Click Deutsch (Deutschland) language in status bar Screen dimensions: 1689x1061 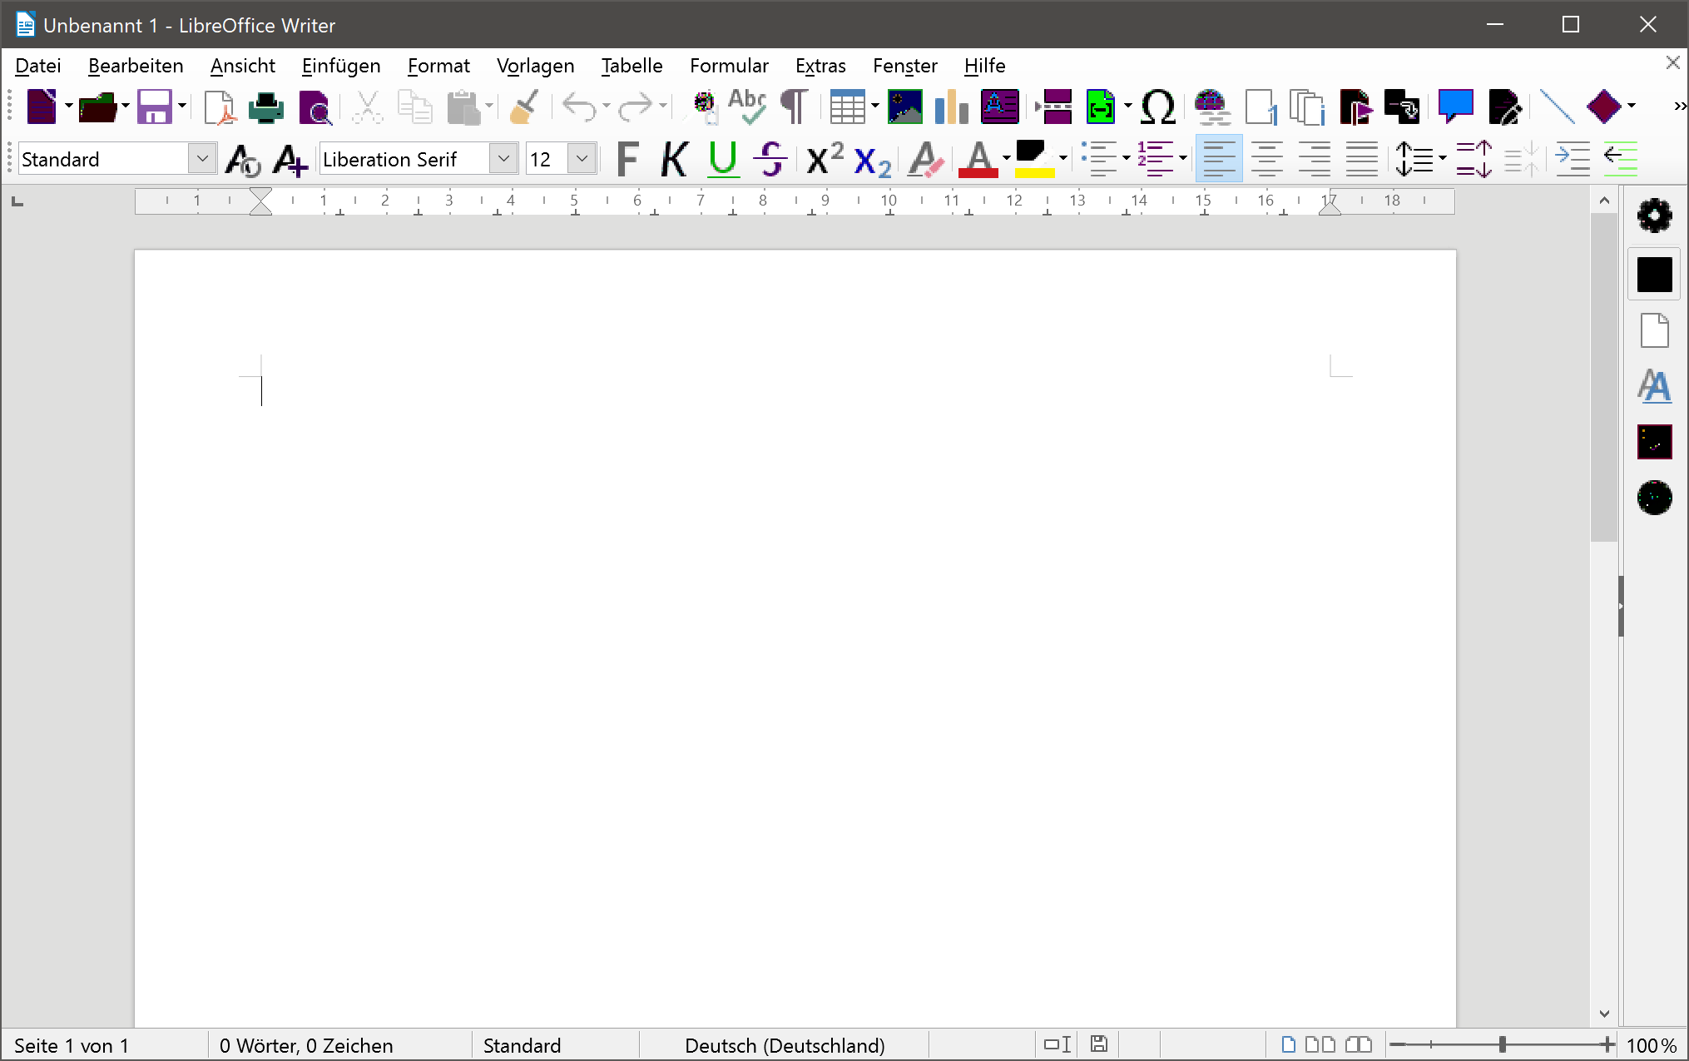pyautogui.click(x=784, y=1045)
